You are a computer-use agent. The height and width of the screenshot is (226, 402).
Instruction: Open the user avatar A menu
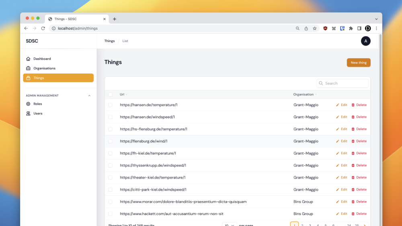pyautogui.click(x=365, y=41)
